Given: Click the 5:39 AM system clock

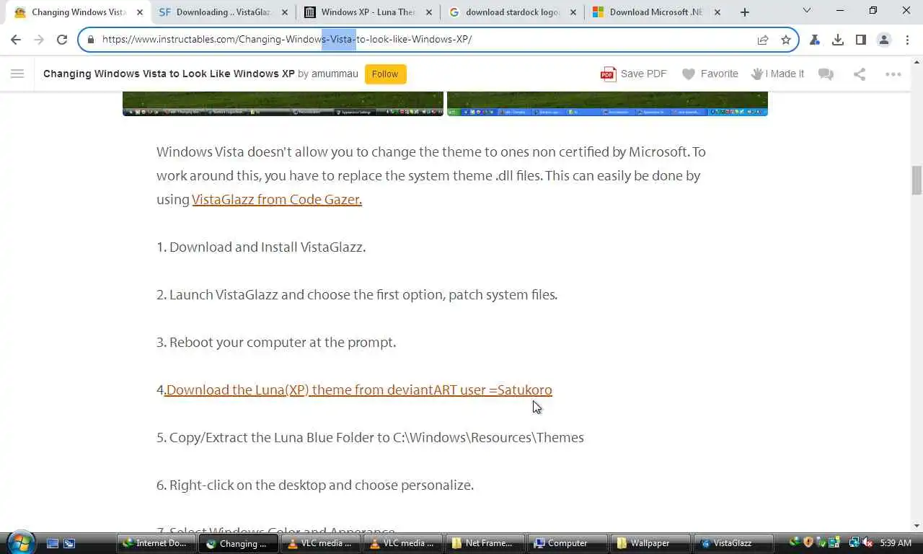Looking at the screenshot, I should point(896,543).
